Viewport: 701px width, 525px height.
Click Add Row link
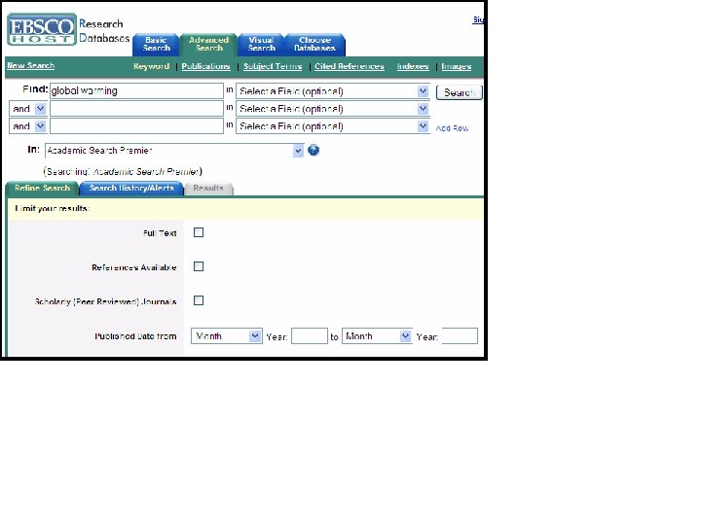pos(452,128)
